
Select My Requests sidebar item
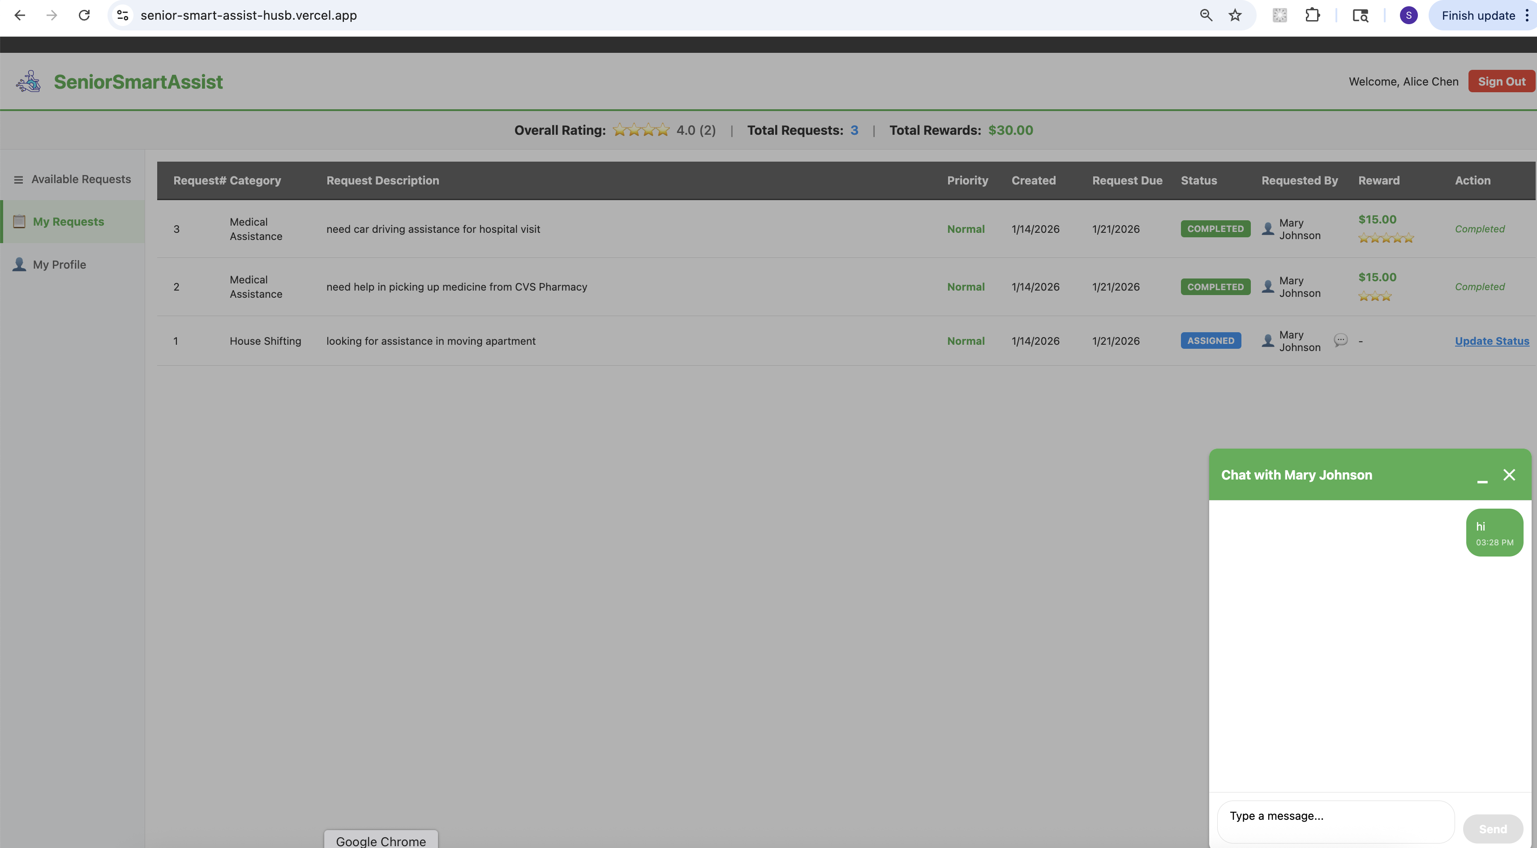coord(68,222)
